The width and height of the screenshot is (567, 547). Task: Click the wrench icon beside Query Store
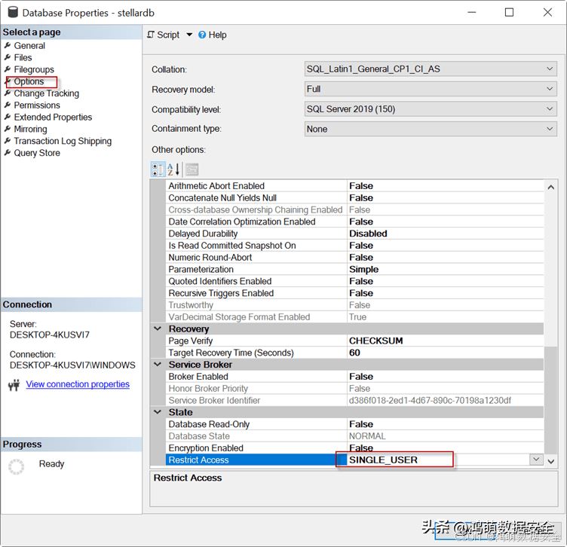[8, 153]
